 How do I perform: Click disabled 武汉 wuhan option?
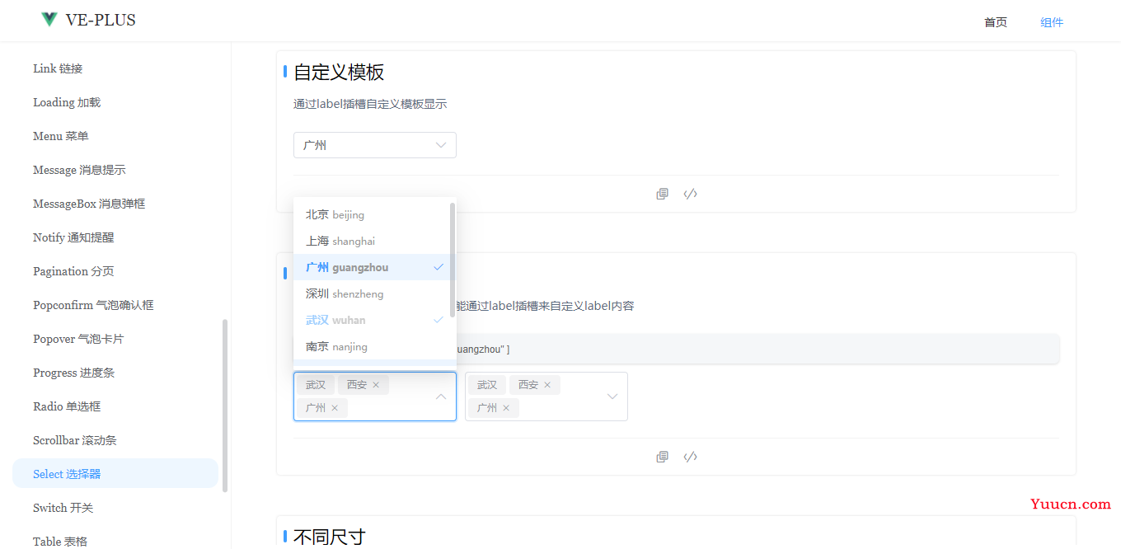pyautogui.click(x=371, y=320)
